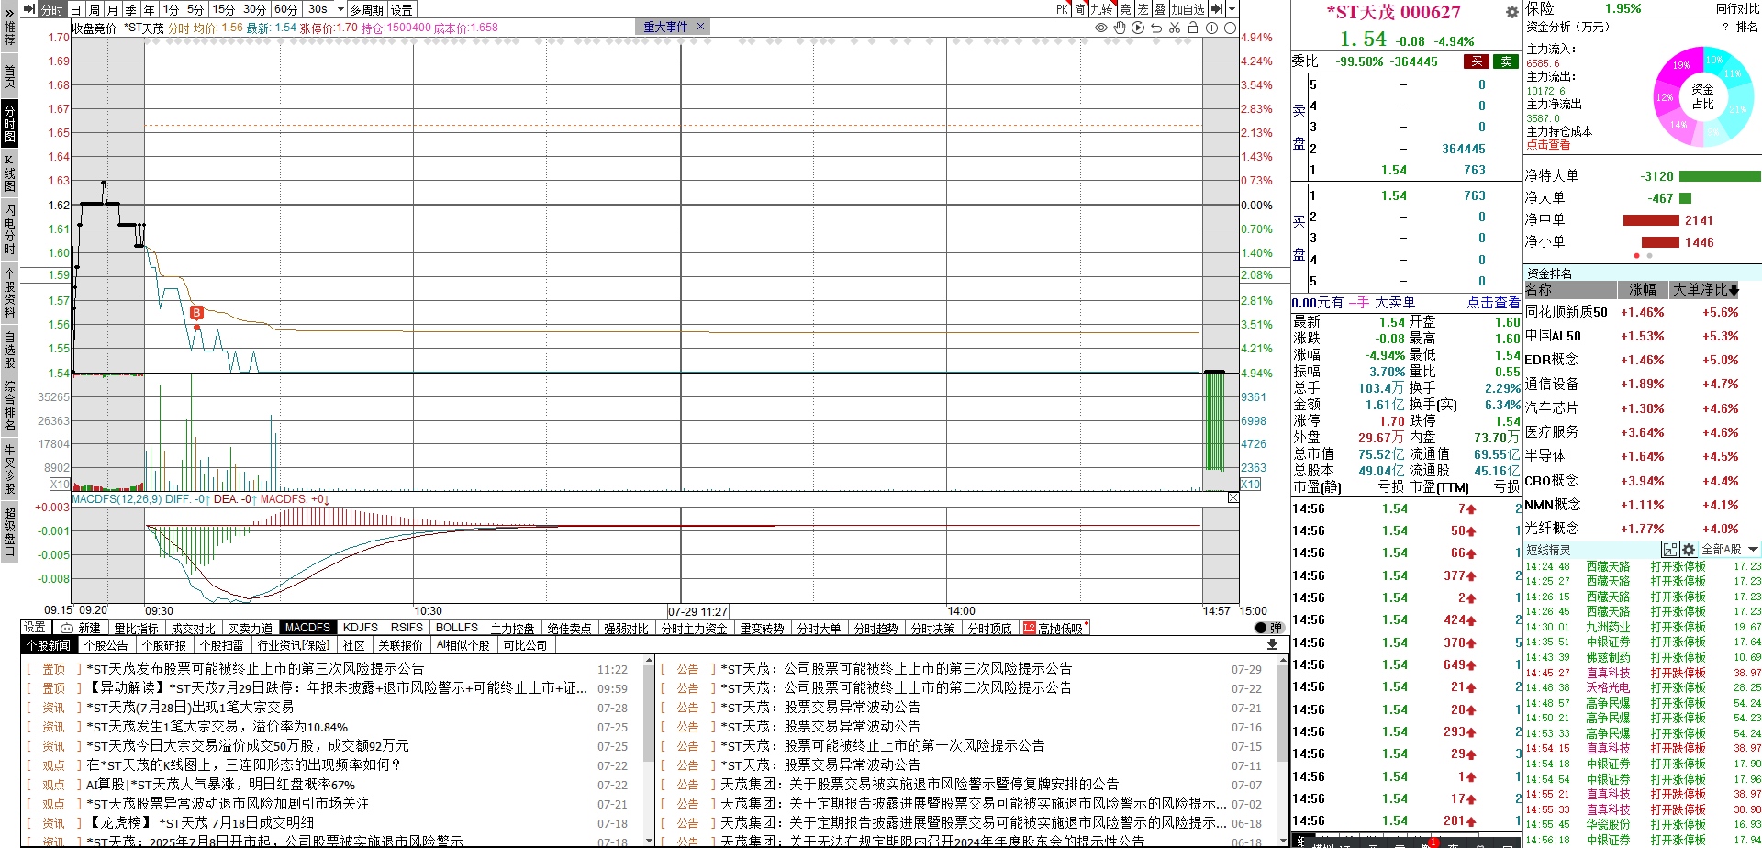The width and height of the screenshot is (1762, 848).
Task: Open the 点击查看 link under 大卖单
Action: tap(1493, 302)
